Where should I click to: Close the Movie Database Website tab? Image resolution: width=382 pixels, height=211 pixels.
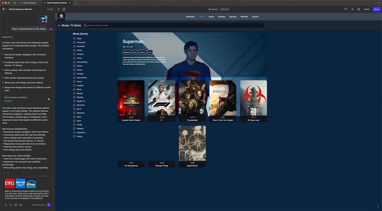pos(70,3)
